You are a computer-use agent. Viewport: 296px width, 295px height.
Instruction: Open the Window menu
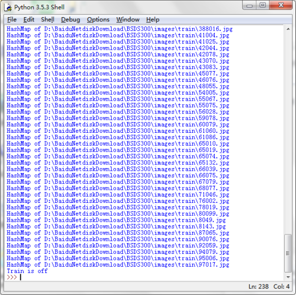tap(128, 19)
